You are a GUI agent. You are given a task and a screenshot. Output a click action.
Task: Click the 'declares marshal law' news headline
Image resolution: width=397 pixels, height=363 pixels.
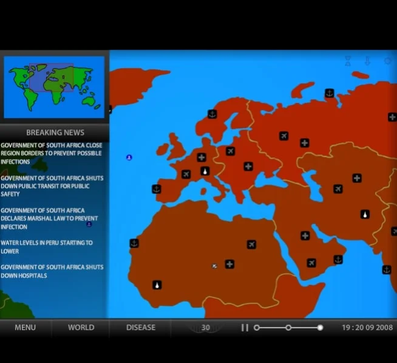click(x=49, y=218)
